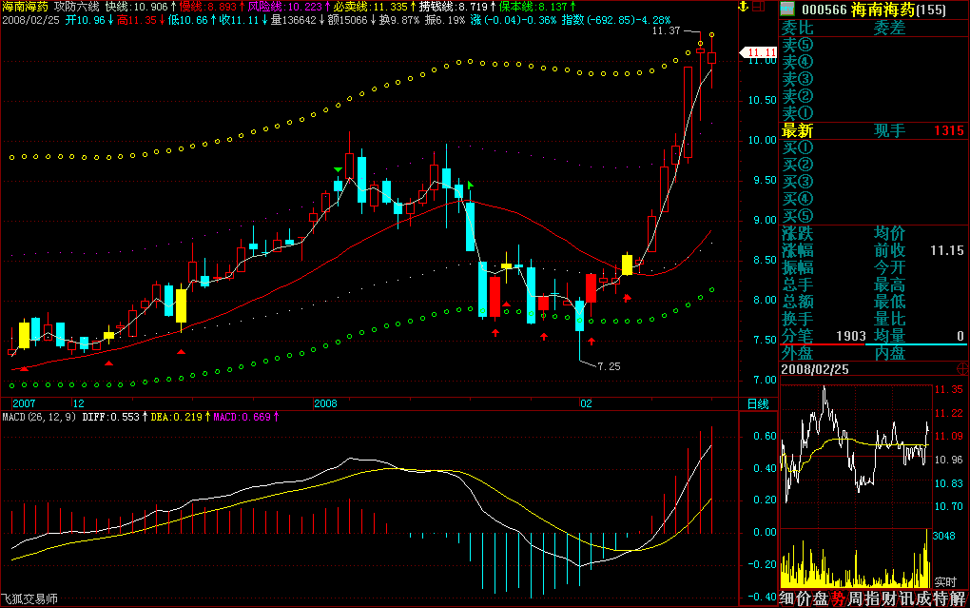Click the 外盘 label
The width and height of the screenshot is (970, 608).
coord(798,353)
